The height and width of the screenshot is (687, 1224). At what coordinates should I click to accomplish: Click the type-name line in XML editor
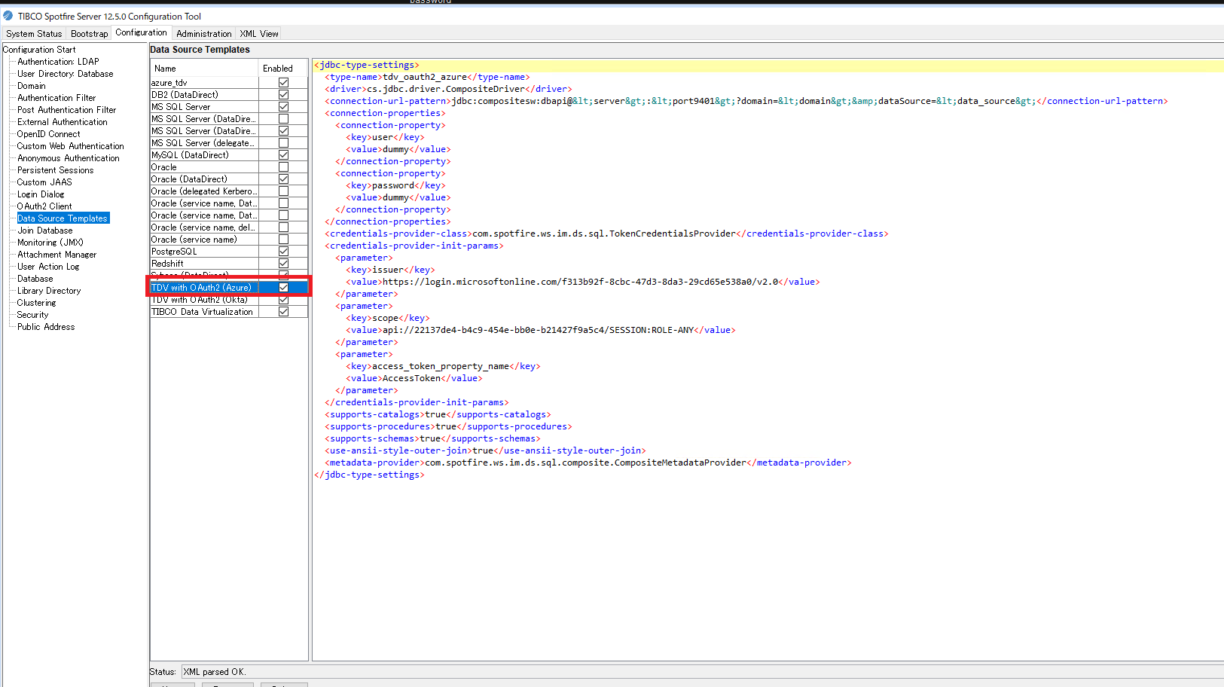pos(427,77)
